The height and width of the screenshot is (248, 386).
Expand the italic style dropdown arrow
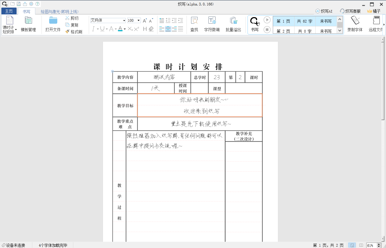pyautogui.click(x=98, y=29)
